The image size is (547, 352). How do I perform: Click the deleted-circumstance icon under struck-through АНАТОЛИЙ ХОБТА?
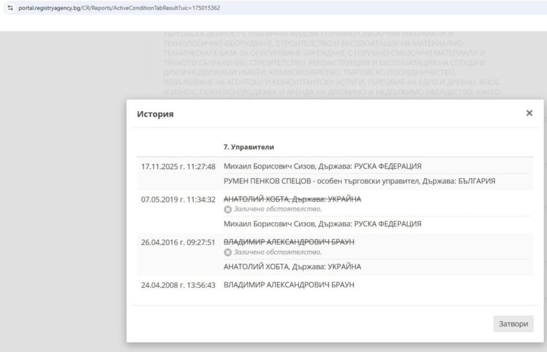tap(228, 209)
